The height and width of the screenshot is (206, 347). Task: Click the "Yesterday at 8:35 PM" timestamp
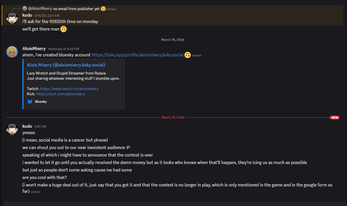[x=63, y=49]
